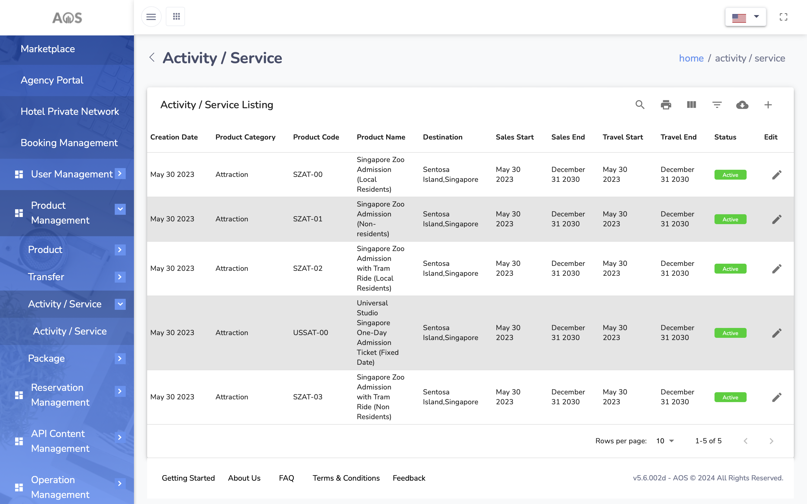Image resolution: width=807 pixels, height=504 pixels.
Task: Click the print icon in listing toolbar
Action: [x=665, y=105]
